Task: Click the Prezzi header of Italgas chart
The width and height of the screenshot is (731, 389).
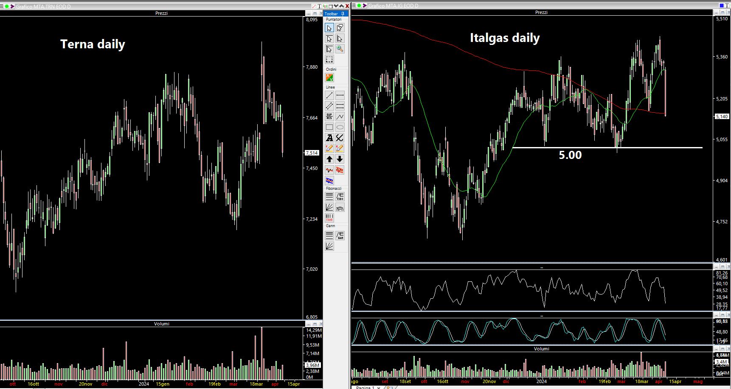Action: 541,12
